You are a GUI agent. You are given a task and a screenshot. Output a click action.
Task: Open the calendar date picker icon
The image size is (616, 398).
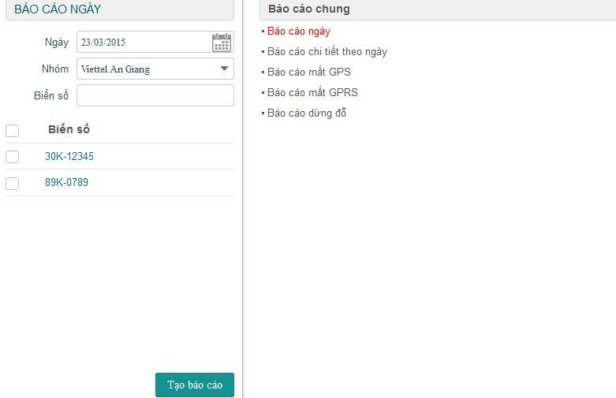click(222, 43)
